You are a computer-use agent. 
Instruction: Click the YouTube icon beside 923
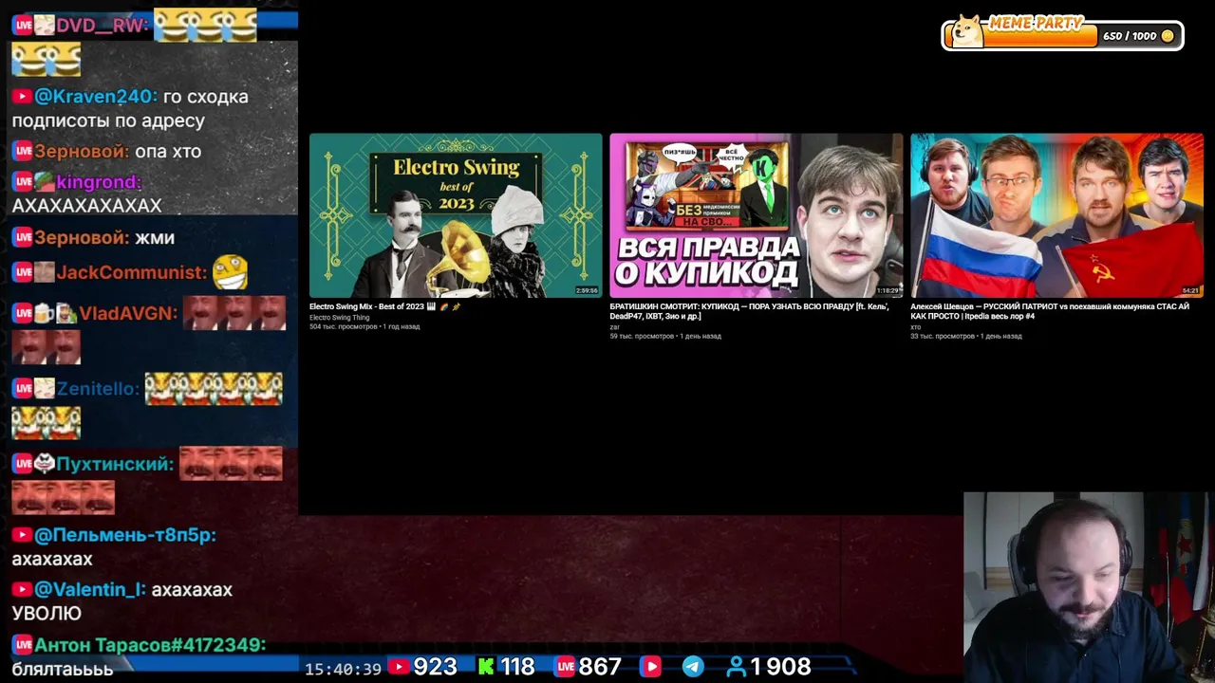[399, 667]
